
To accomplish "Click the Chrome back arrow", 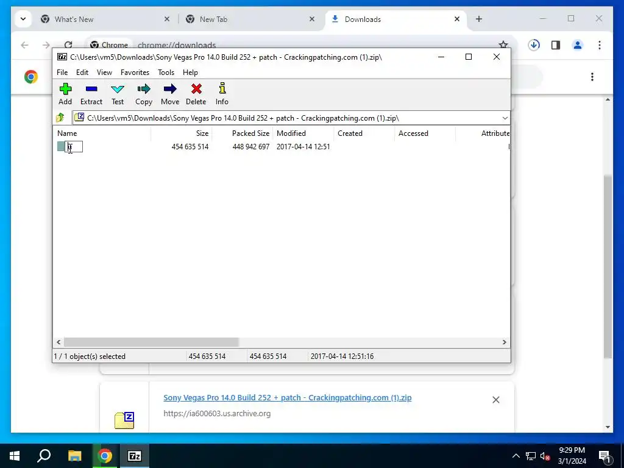I will point(24,45).
